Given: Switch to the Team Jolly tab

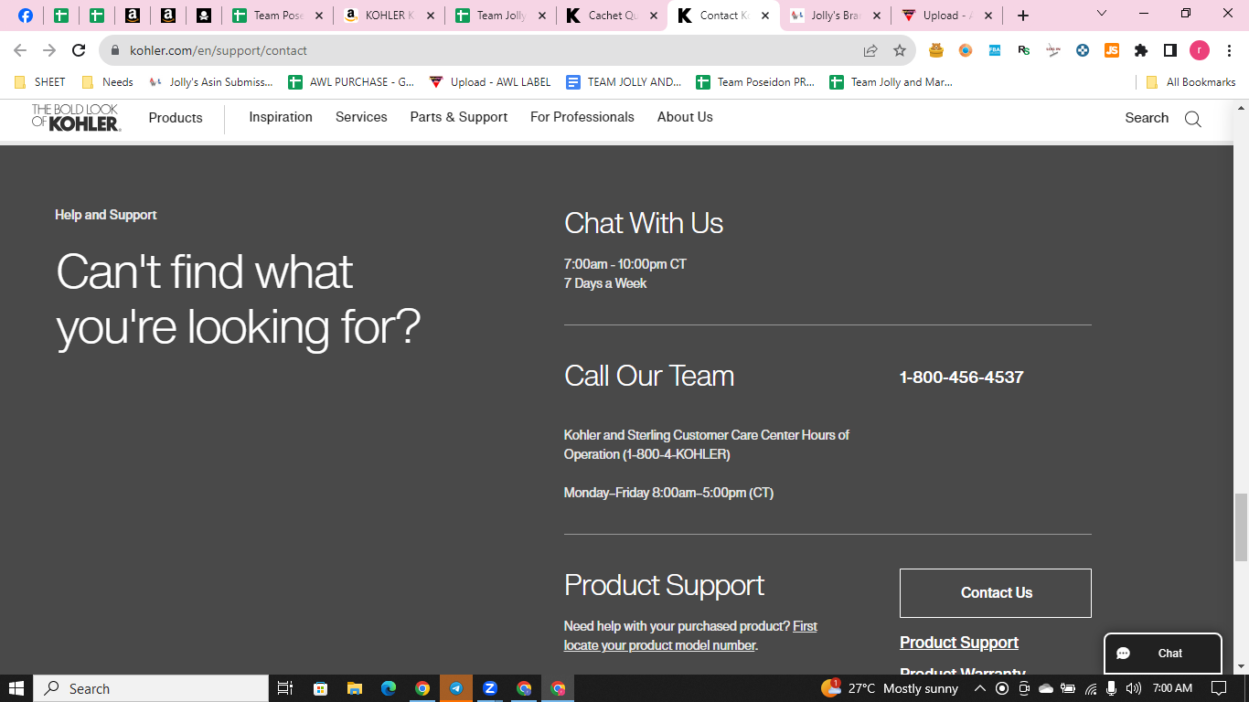Looking at the screenshot, I should [x=501, y=16].
